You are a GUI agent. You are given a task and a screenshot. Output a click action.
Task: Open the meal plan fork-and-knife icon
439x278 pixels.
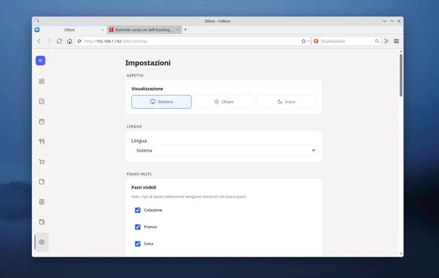(42, 142)
